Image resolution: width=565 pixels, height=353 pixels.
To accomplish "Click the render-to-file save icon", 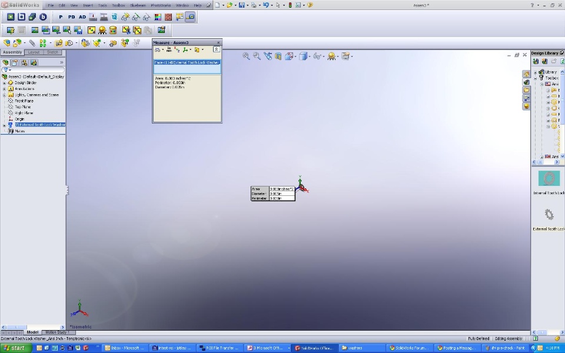I will [x=78, y=30].
